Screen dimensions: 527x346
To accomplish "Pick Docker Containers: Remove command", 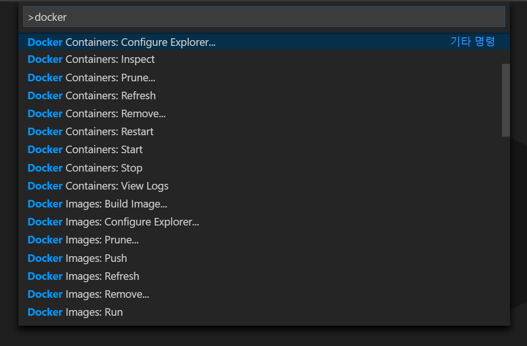I will (x=264, y=113).
